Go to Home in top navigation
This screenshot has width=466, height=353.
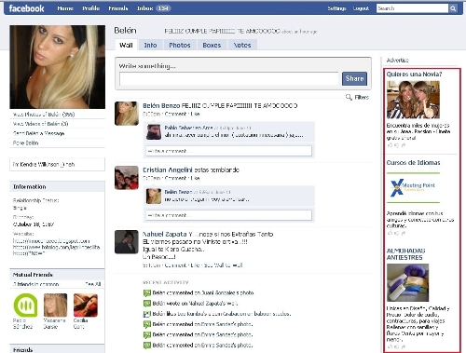pyautogui.click(x=65, y=8)
